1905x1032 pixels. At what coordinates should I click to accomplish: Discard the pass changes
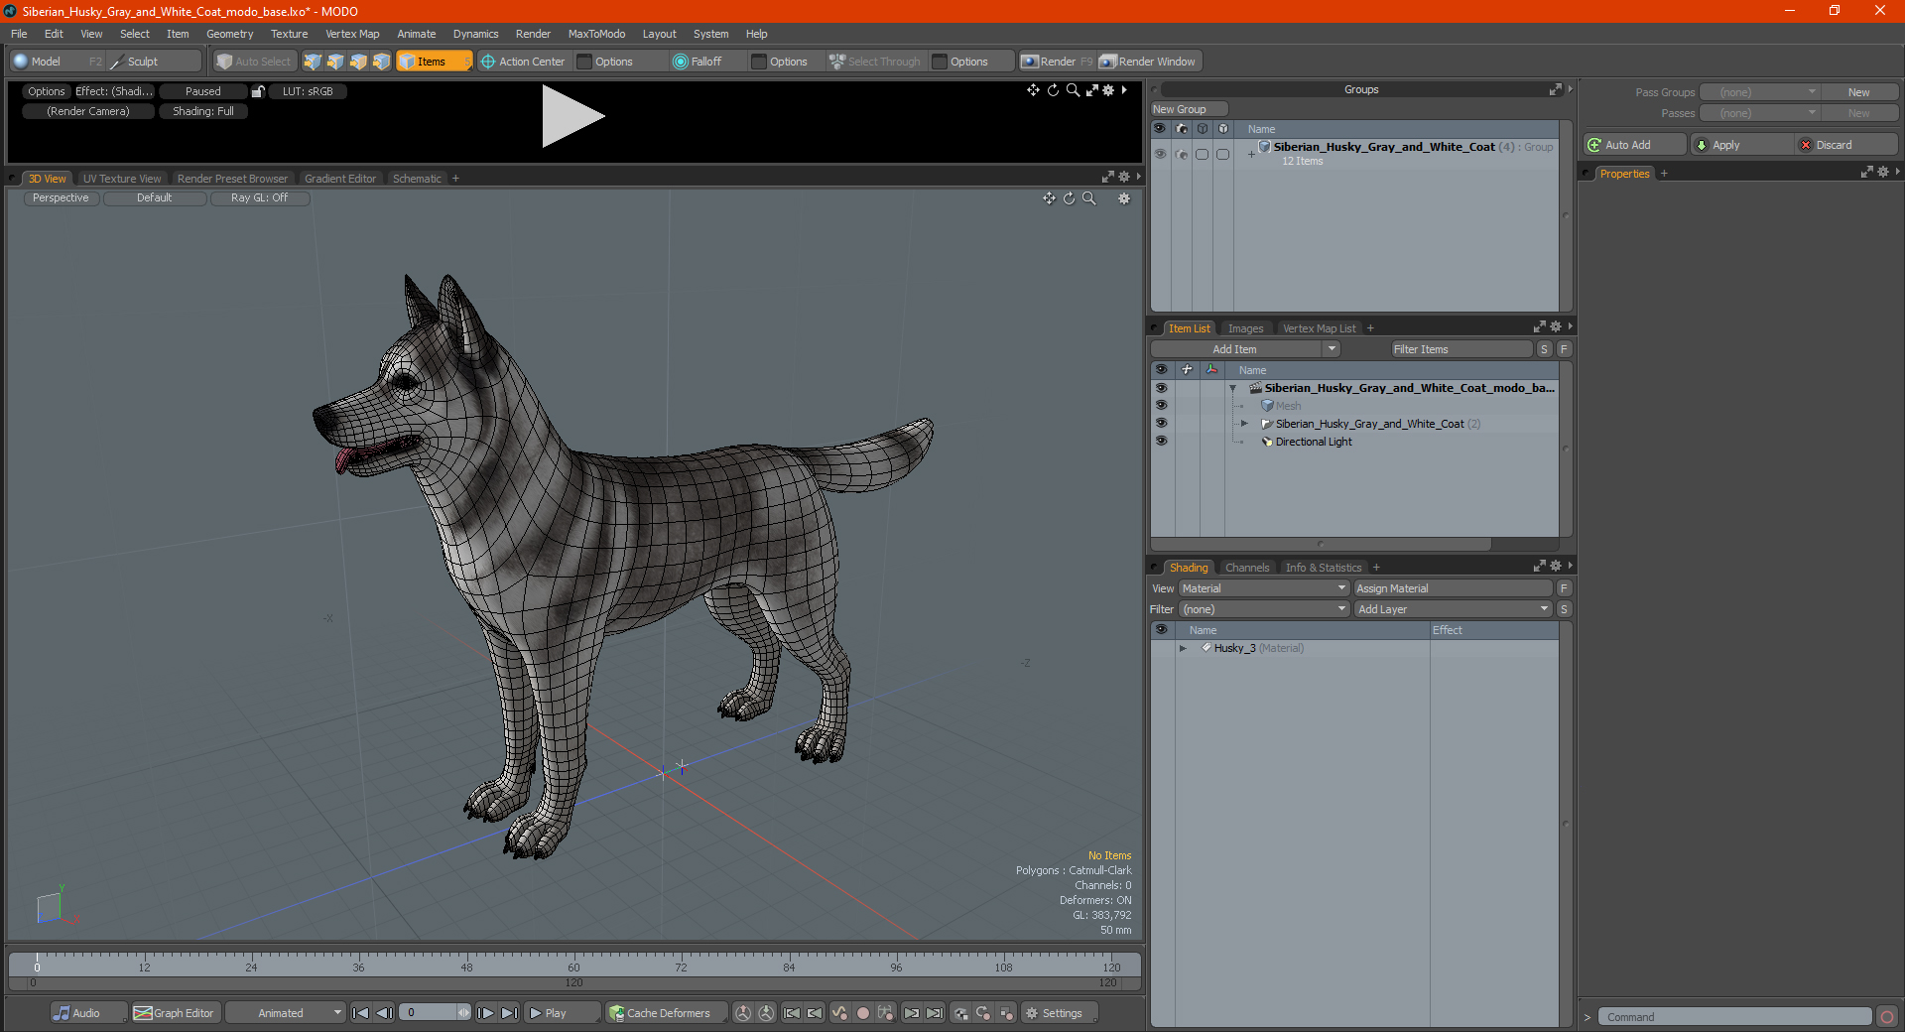coord(1846,145)
